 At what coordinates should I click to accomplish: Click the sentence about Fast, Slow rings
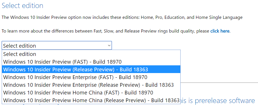pos(116,31)
